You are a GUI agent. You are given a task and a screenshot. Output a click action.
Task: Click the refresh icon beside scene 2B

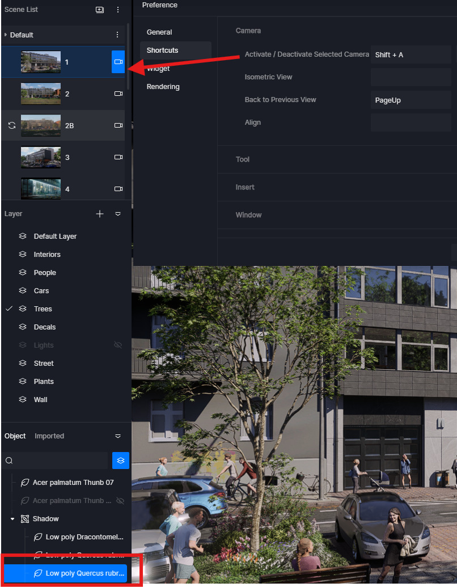(12, 125)
